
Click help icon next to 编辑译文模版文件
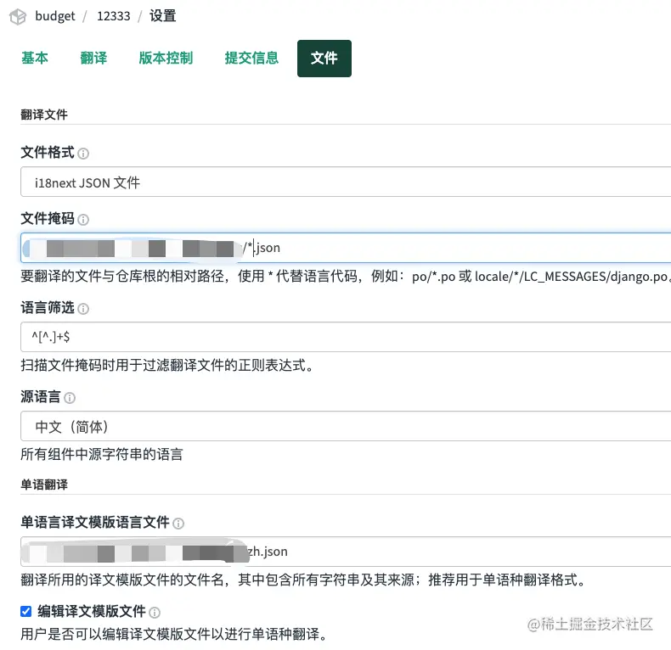coord(155,613)
